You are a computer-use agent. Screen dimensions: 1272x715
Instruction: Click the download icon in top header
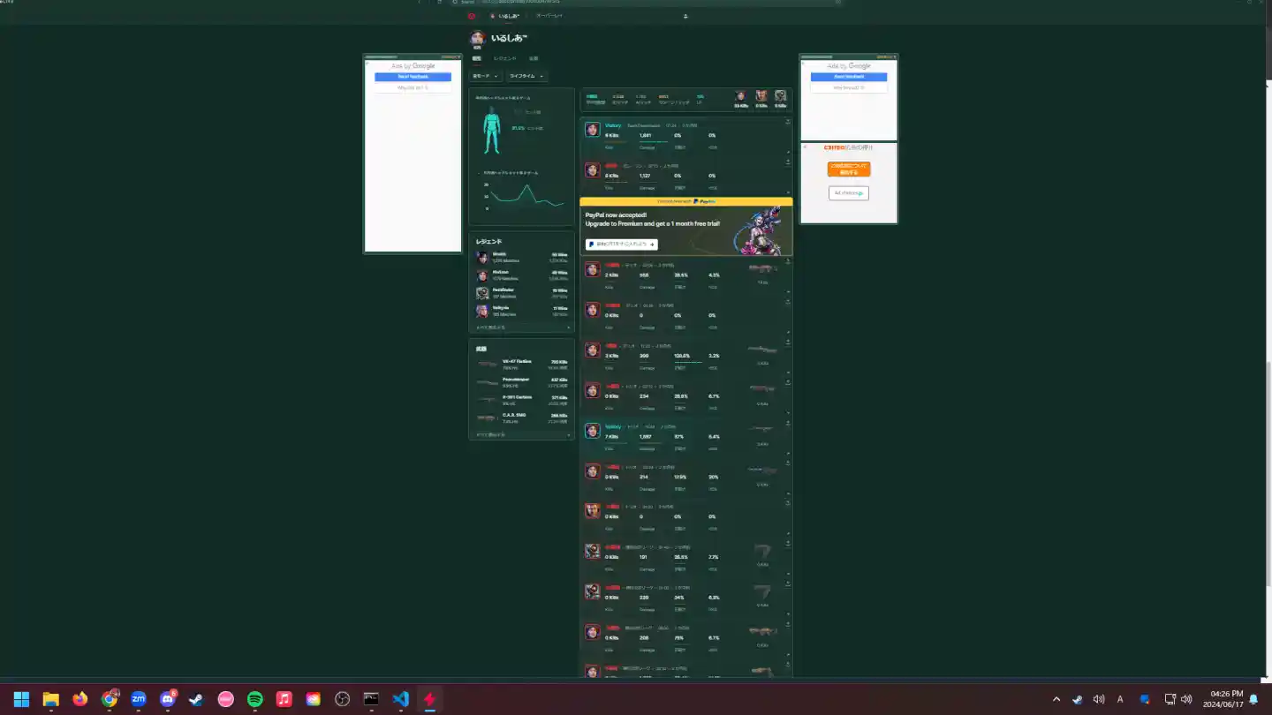(x=685, y=16)
